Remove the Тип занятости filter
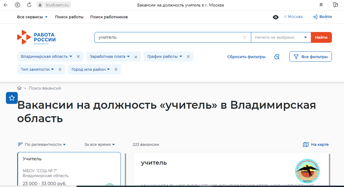344x187 pixels. [60, 69]
